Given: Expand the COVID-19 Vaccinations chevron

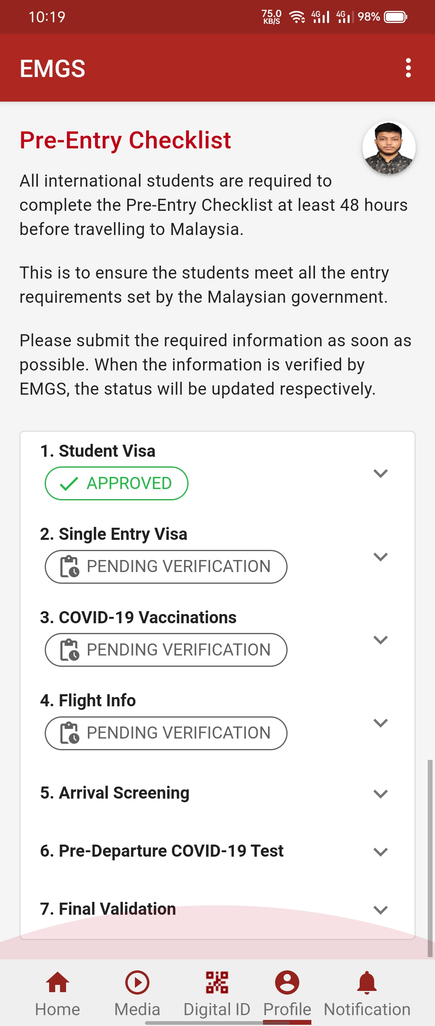Looking at the screenshot, I should pos(381,640).
